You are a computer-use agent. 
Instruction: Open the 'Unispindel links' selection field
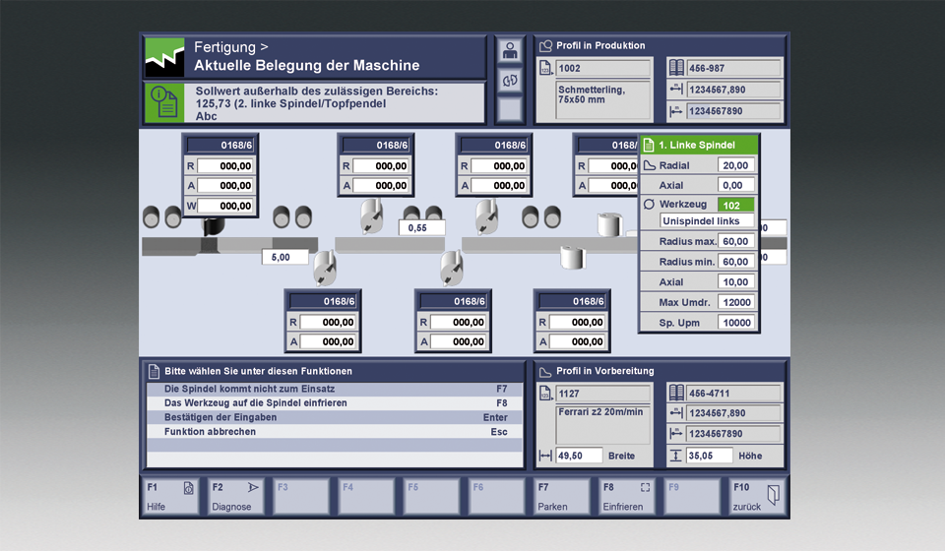pyautogui.click(x=707, y=221)
